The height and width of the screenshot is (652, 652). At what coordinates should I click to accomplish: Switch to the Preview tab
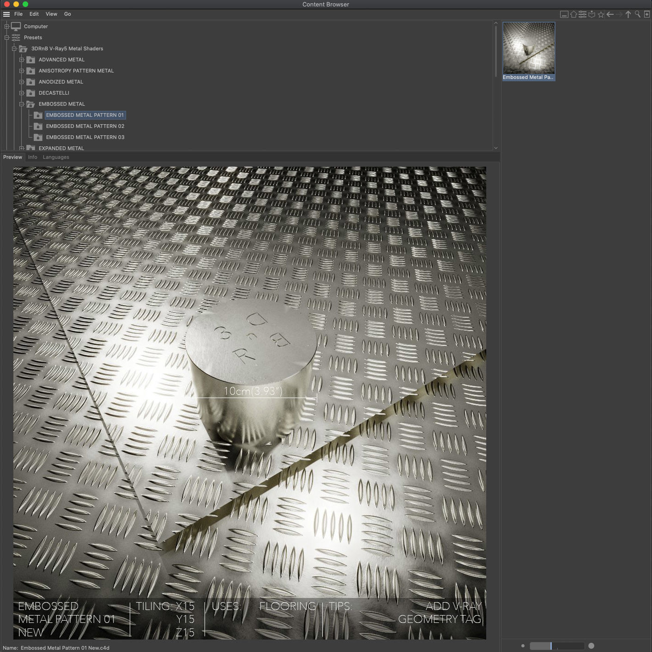click(12, 157)
